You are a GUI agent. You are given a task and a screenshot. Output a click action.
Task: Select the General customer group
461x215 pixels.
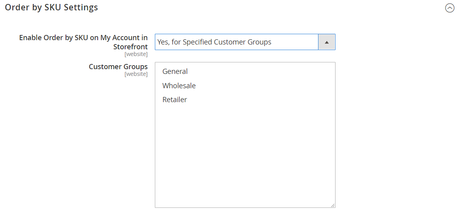(175, 72)
